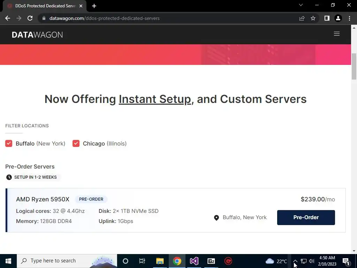Go back to previous page

click(x=8, y=18)
